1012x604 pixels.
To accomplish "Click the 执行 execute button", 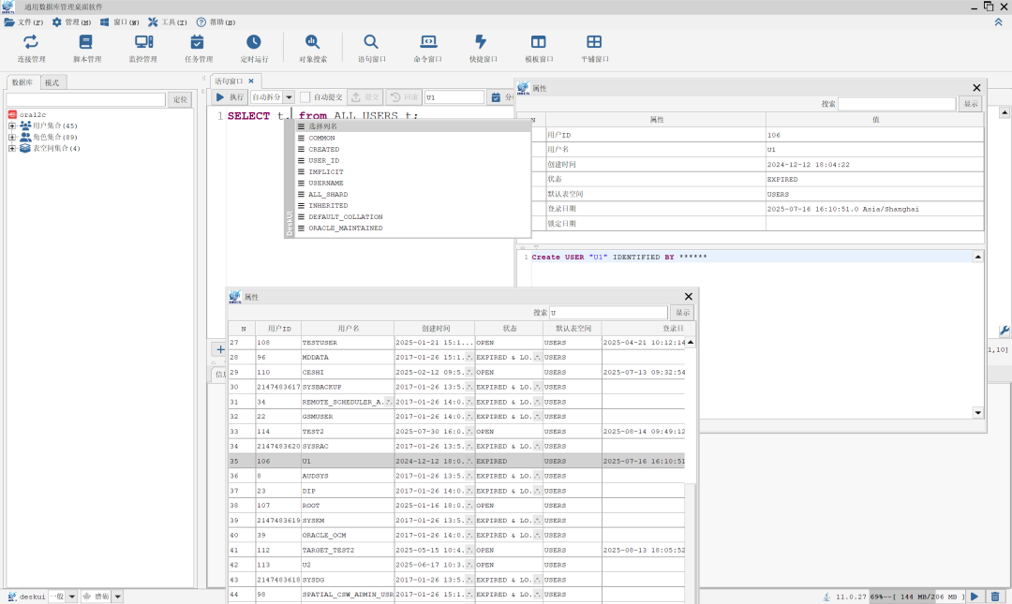I will (x=230, y=97).
